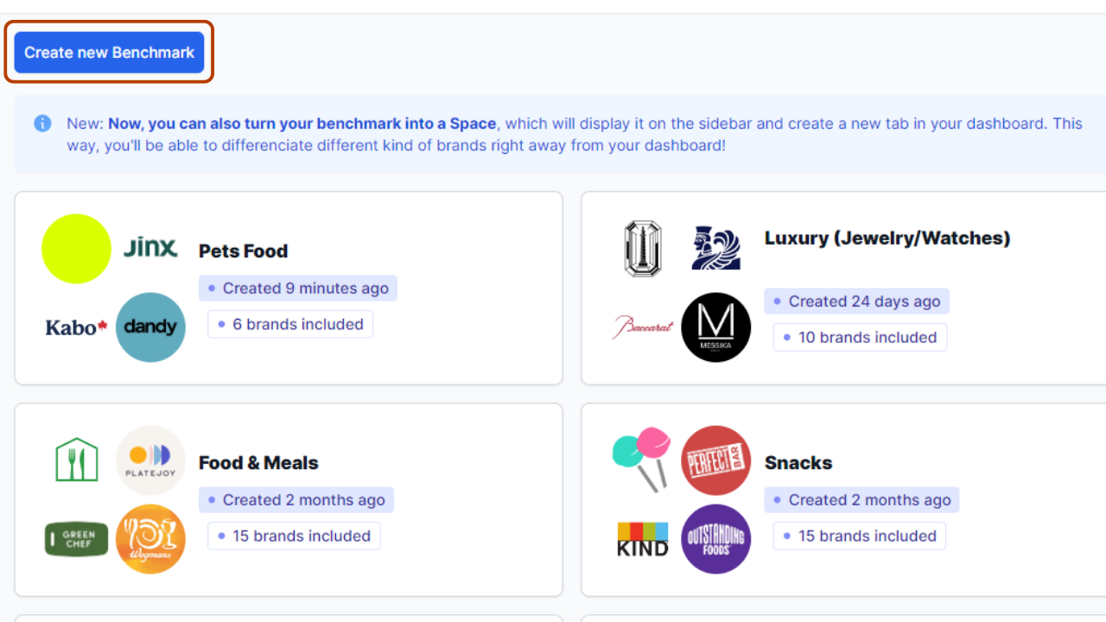Click the KIND brand logo
This screenshot has height=622, width=1106.
(x=643, y=539)
